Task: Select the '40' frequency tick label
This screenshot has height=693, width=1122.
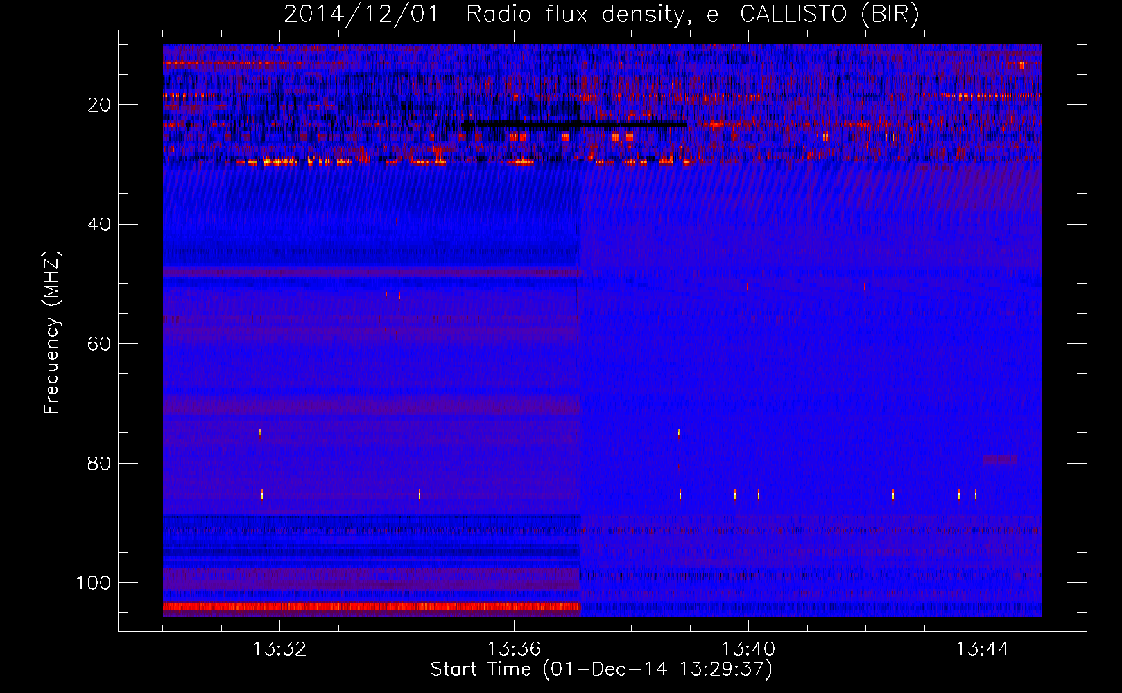Action: tap(99, 225)
